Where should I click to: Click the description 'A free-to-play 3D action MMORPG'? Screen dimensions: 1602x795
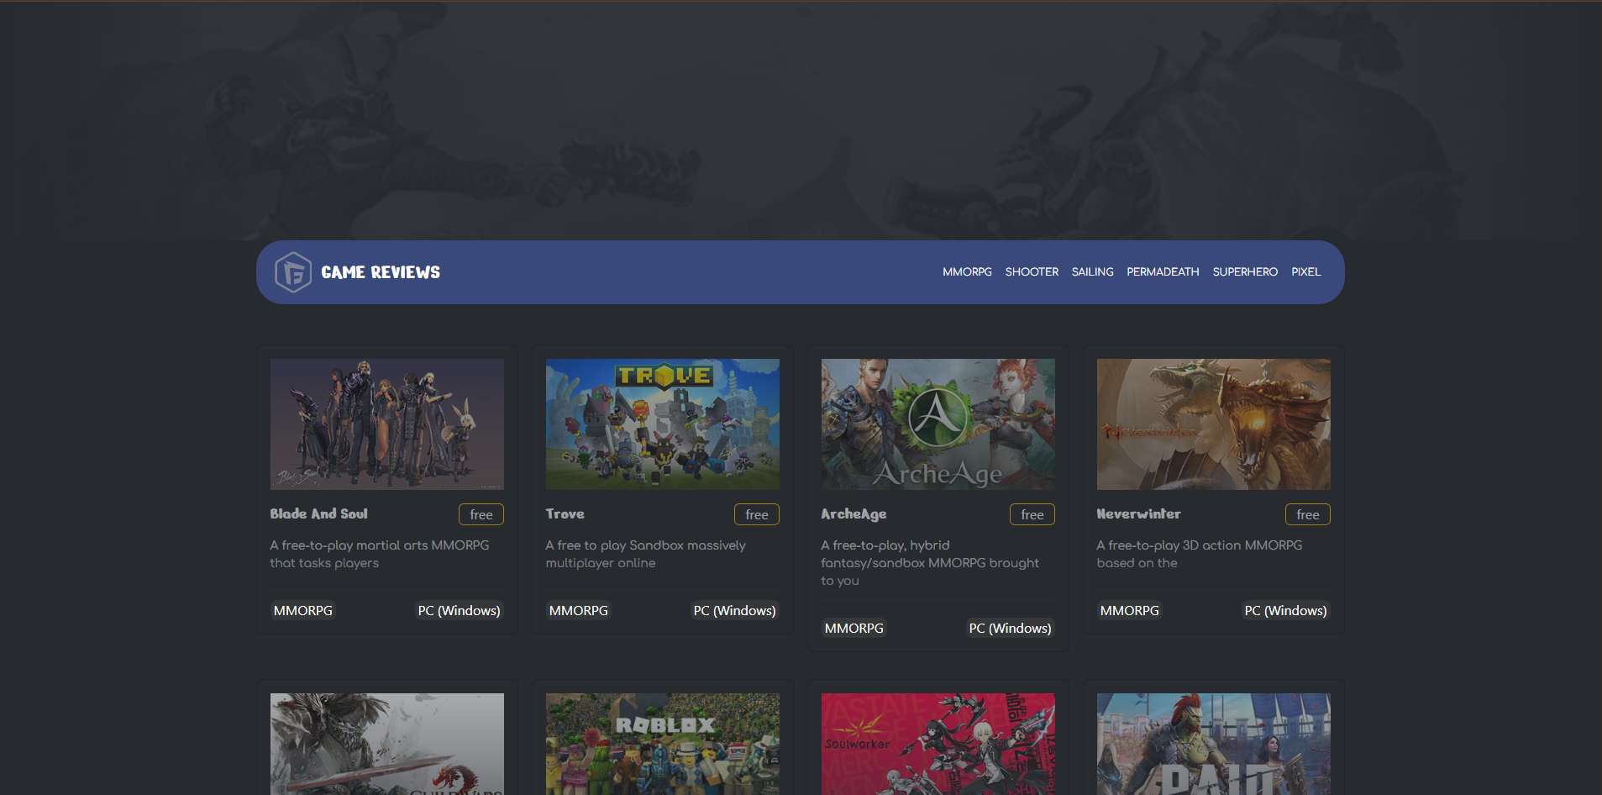click(x=1200, y=554)
